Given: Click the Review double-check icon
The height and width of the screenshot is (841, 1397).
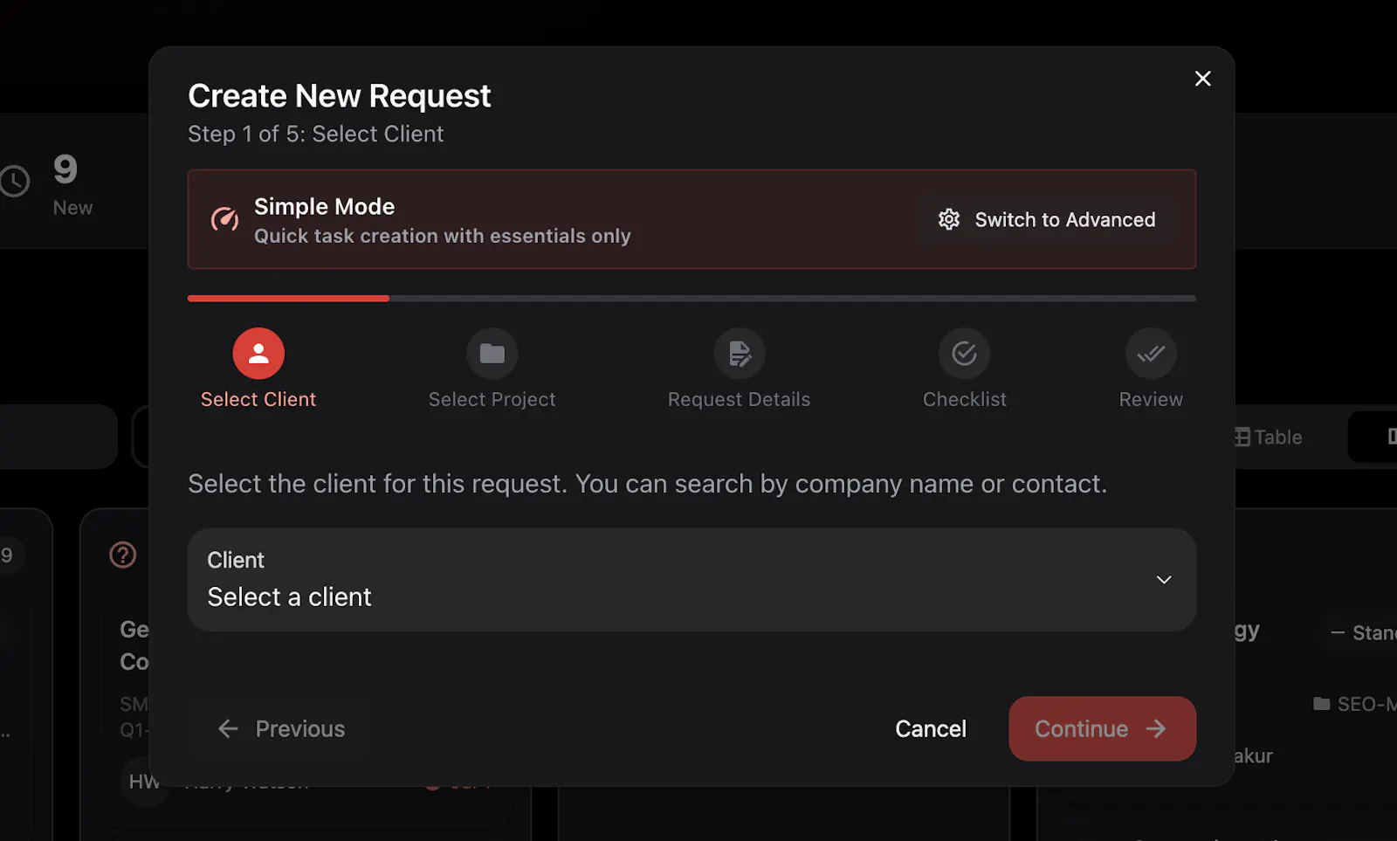Looking at the screenshot, I should [1151, 354].
